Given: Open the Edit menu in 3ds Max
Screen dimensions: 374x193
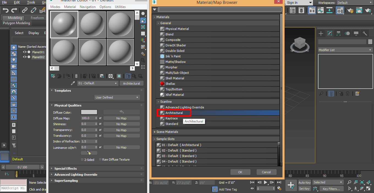Looking at the screenshot, I should pyautogui.click(x=17, y=2).
